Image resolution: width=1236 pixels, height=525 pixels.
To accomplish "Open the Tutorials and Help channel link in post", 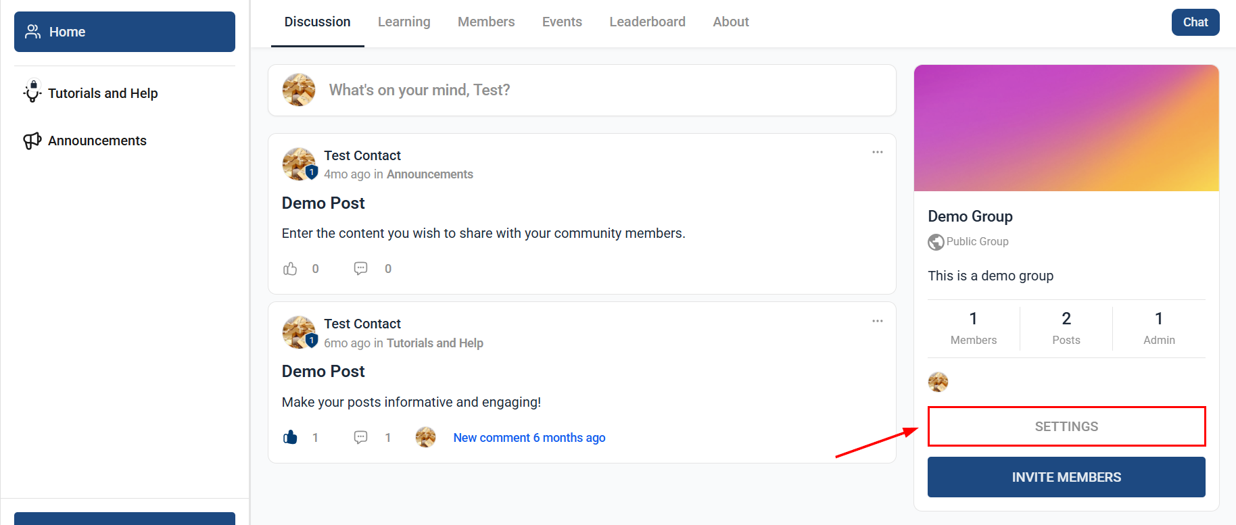I will click(435, 343).
